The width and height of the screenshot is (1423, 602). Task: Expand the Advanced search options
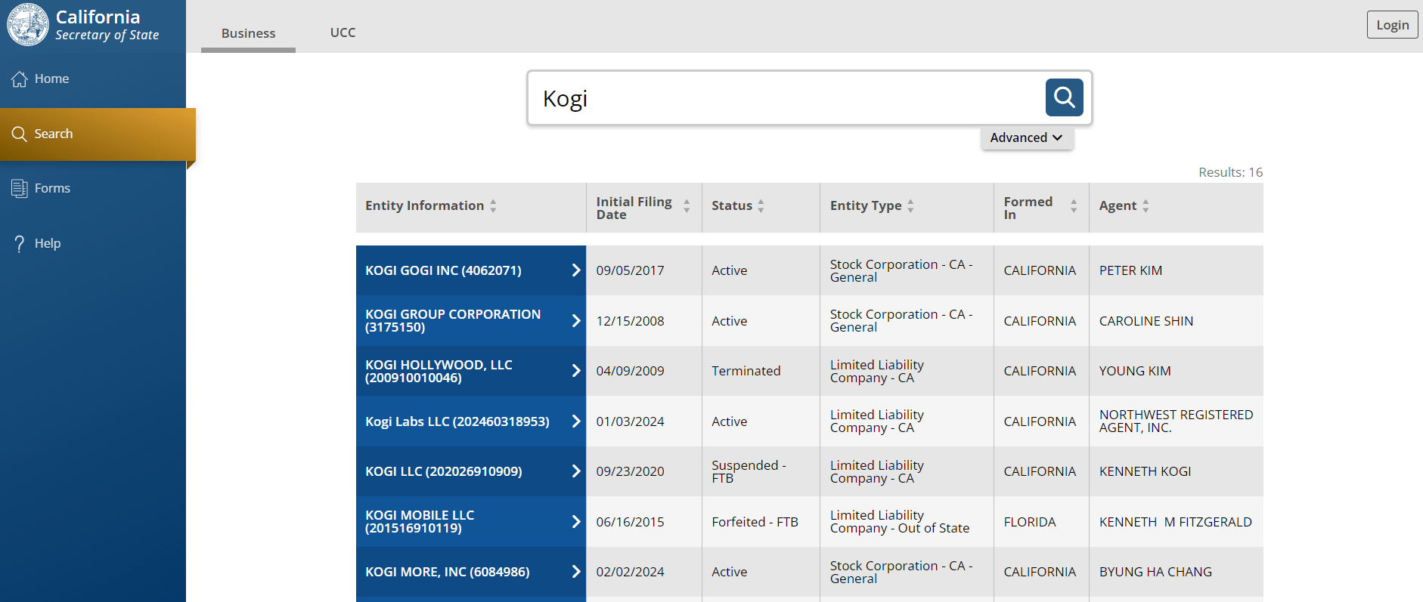[x=1026, y=137]
